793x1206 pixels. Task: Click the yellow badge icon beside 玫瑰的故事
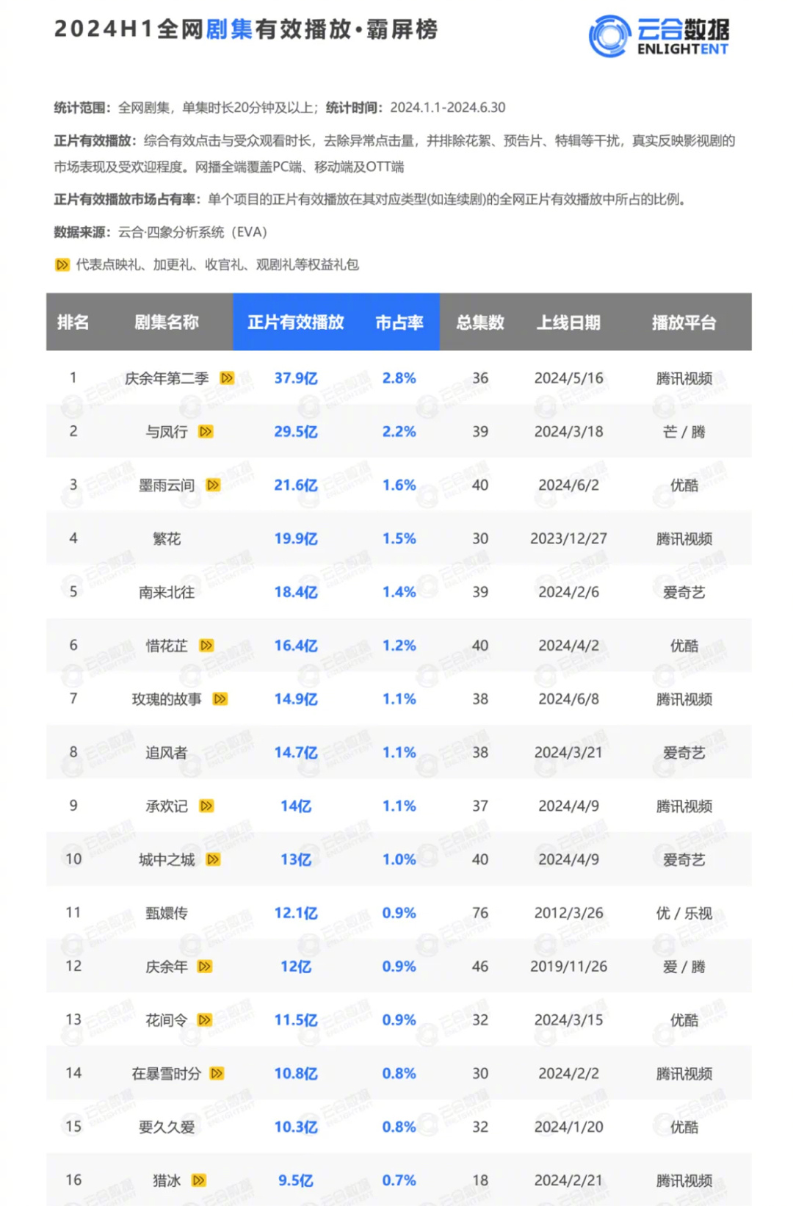pyautogui.click(x=220, y=699)
